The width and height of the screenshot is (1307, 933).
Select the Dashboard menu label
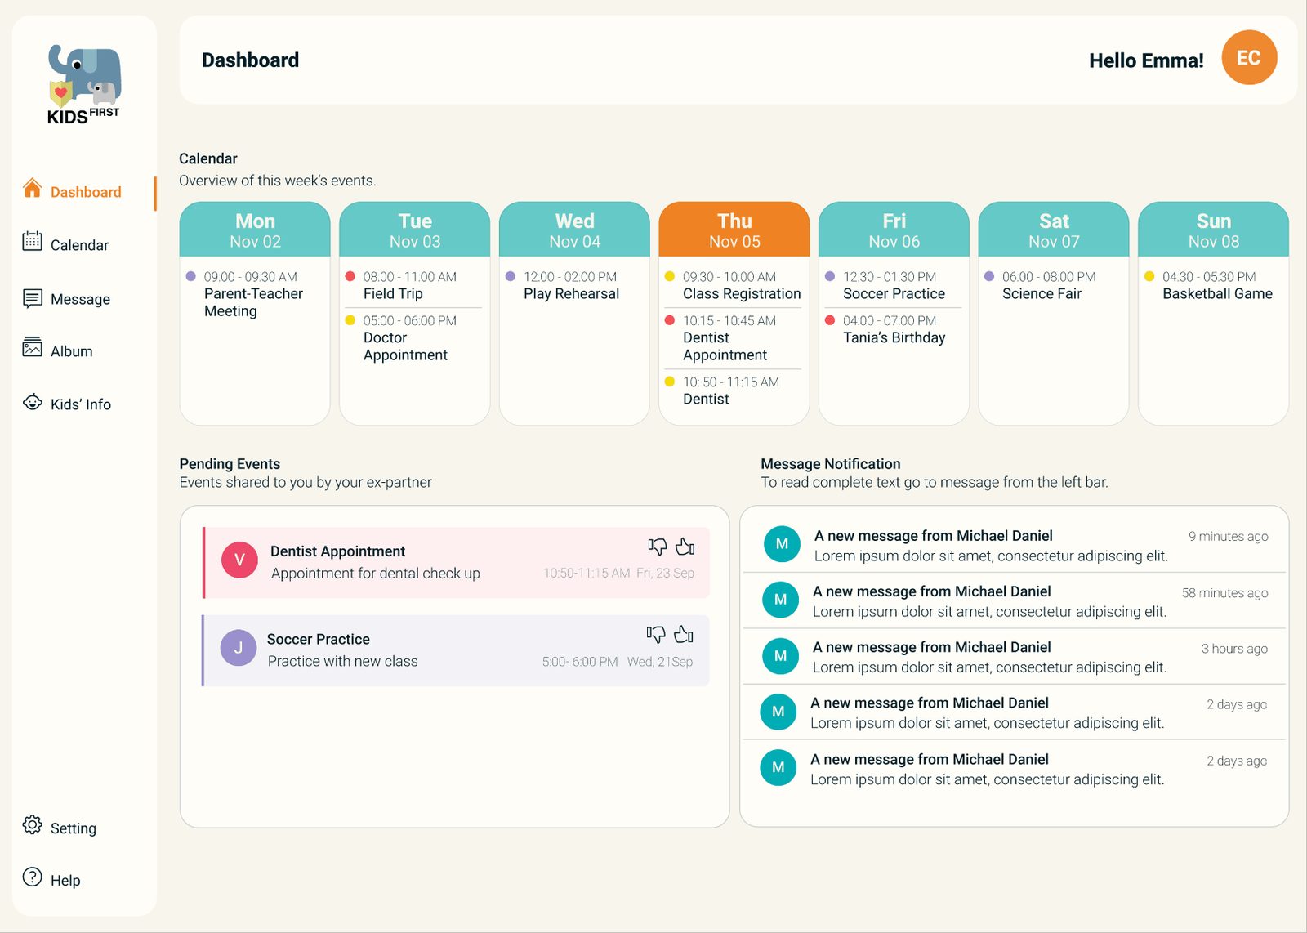(86, 192)
